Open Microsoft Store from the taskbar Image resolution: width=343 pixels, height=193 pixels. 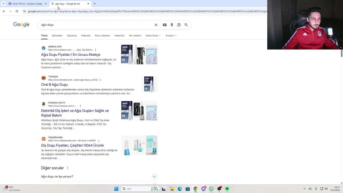click(188, 189)
